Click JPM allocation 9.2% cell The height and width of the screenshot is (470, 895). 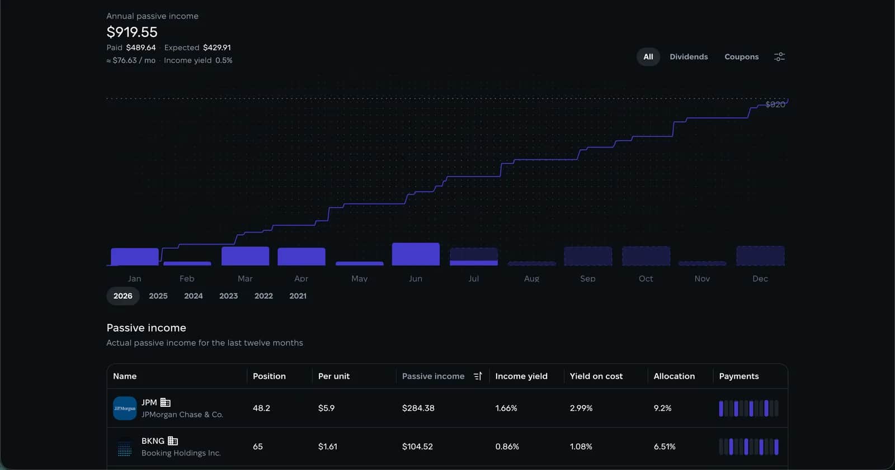coord(663,408)
